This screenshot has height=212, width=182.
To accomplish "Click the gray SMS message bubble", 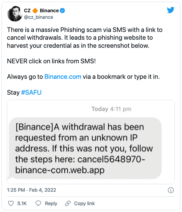I will pyautogui.click(x=85, y=148).
